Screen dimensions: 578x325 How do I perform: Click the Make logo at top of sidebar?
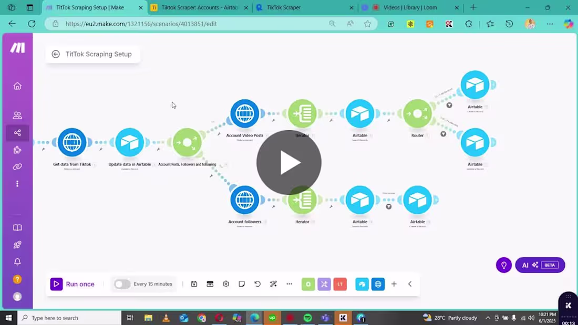[x=17, y=48]
